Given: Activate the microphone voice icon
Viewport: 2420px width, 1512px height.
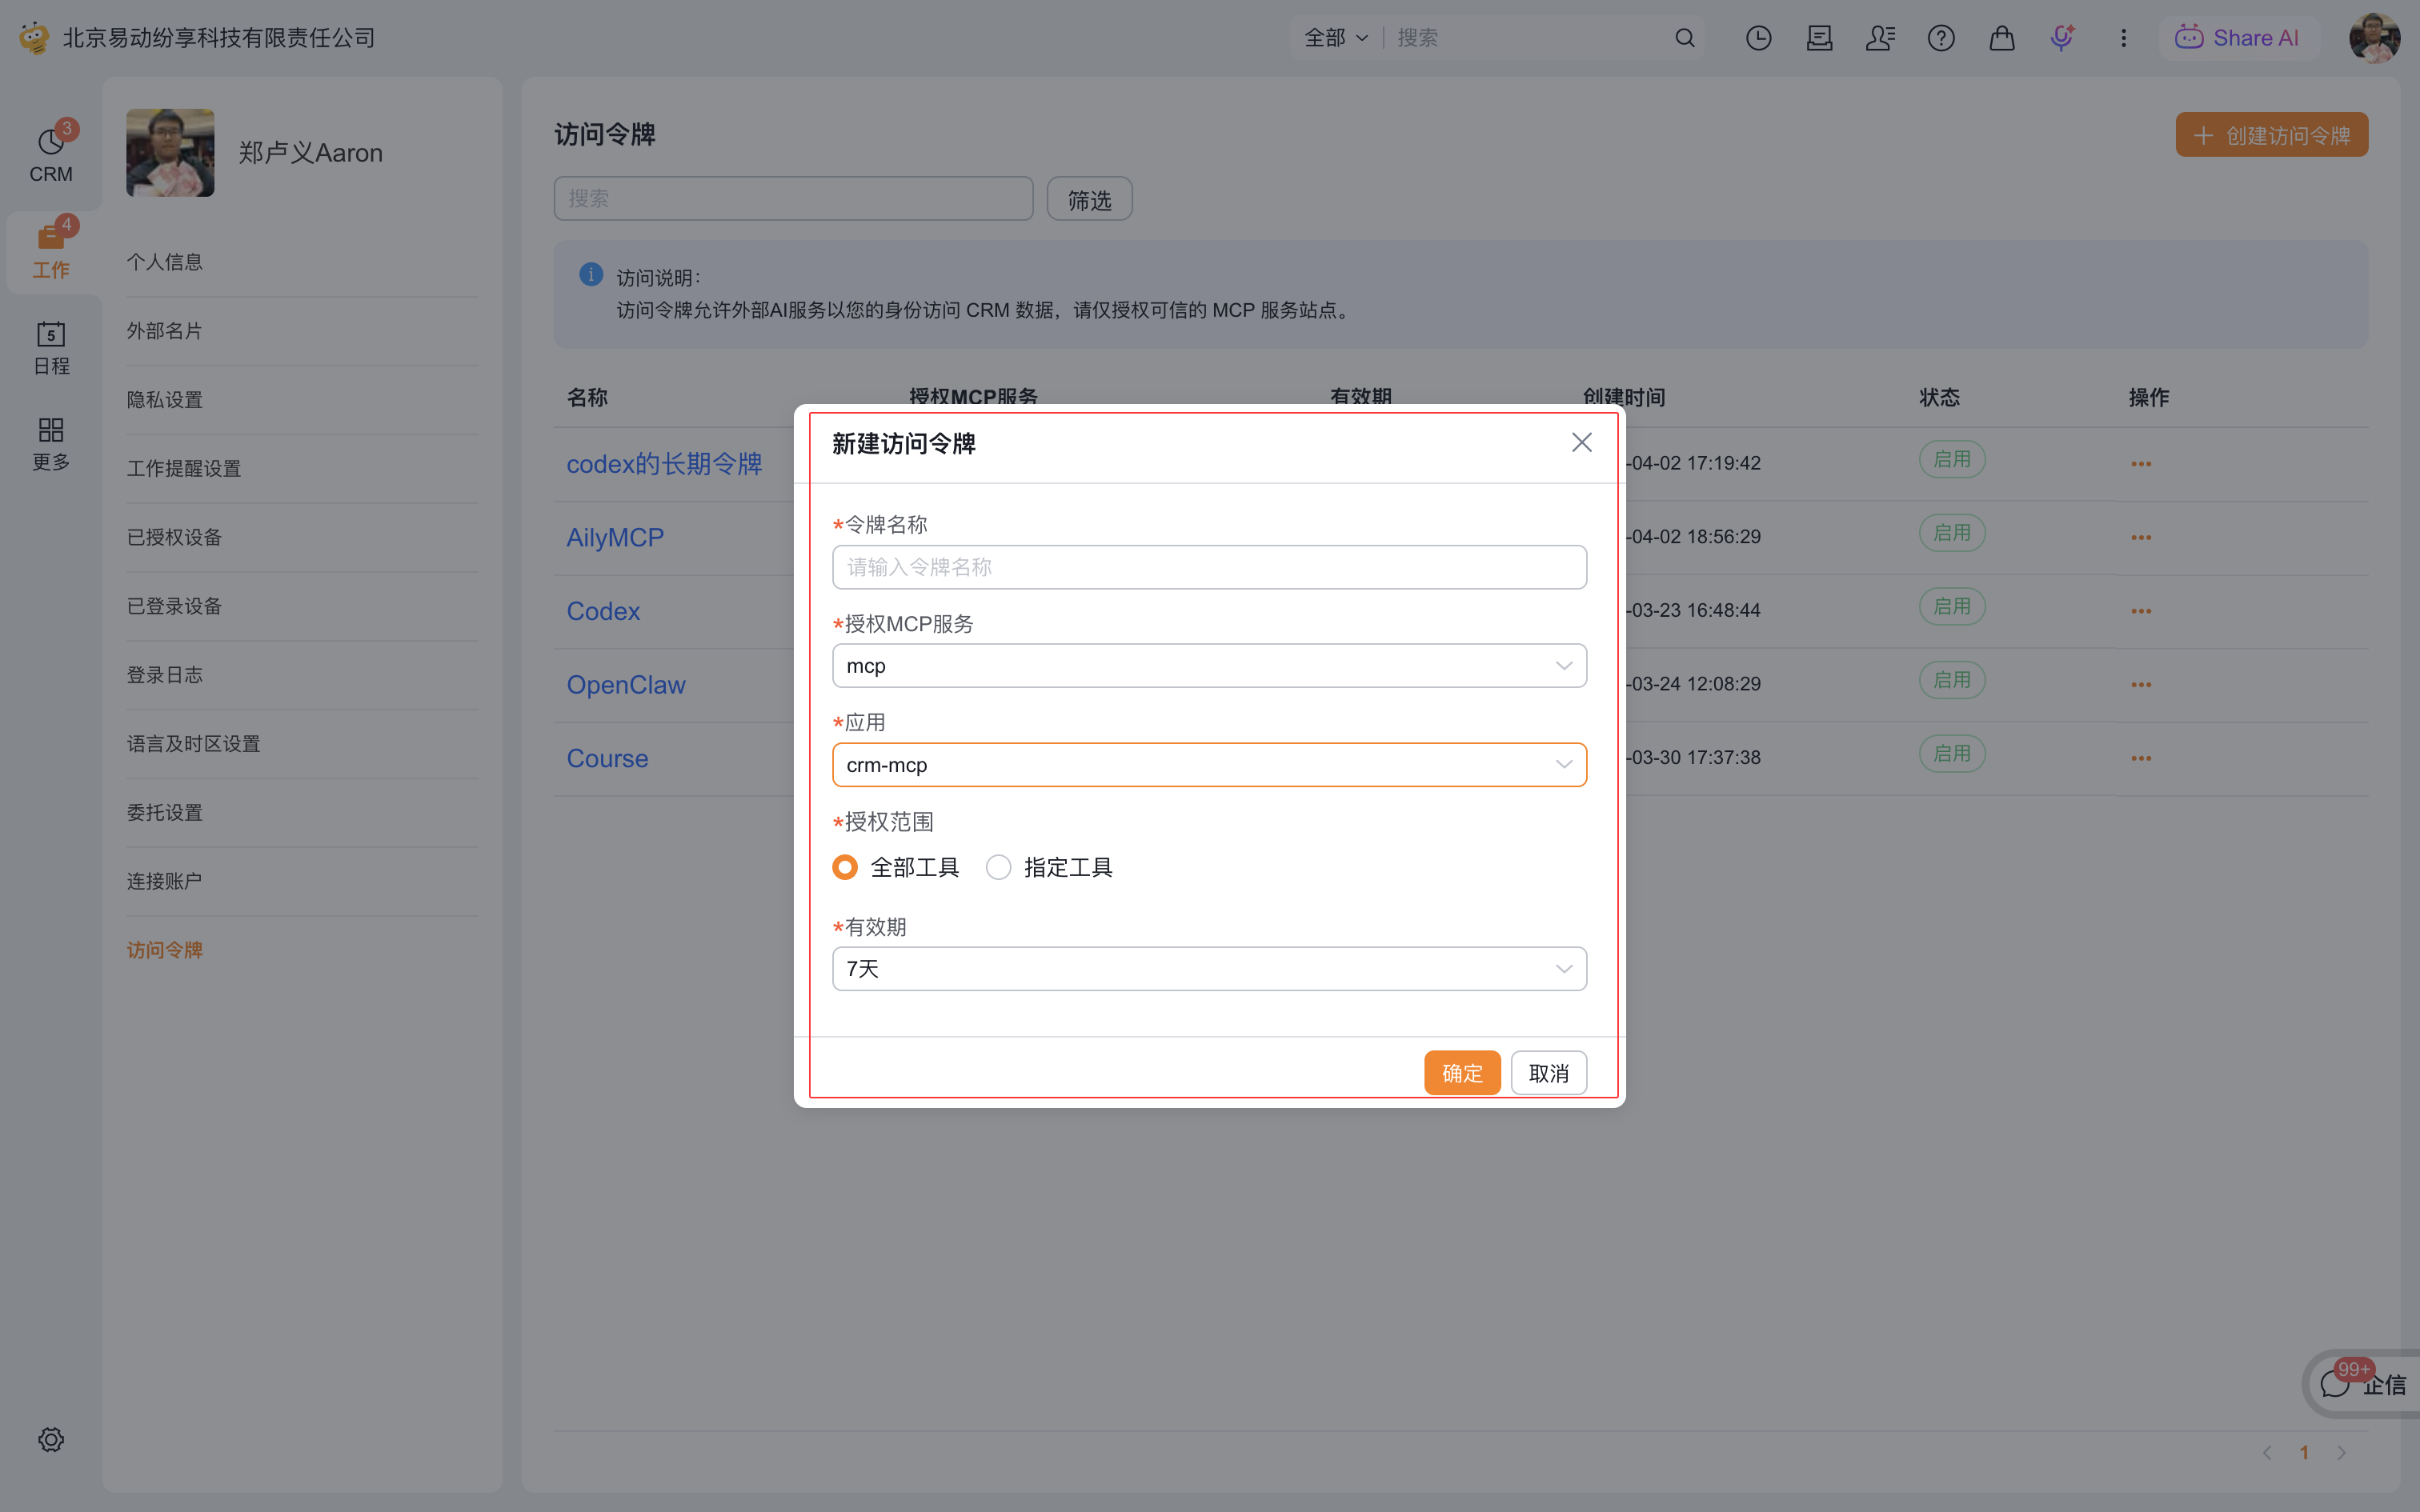Looking at the screenshot, I should click(2061, 38).
